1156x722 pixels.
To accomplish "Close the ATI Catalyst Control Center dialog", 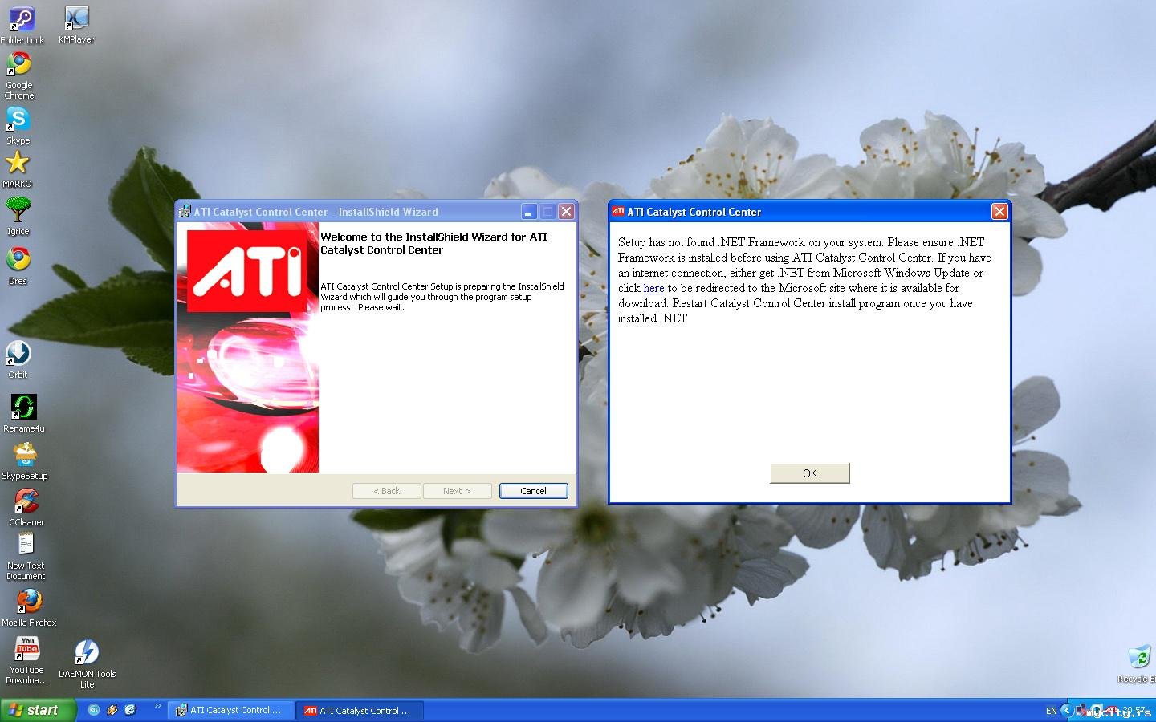I will click(x=999, y=211).
